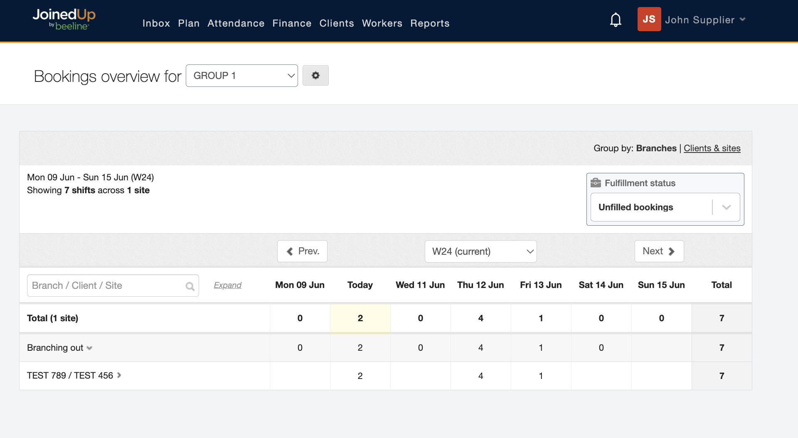
Task: Open the Reports menu
Action: (x=430, y=23)
